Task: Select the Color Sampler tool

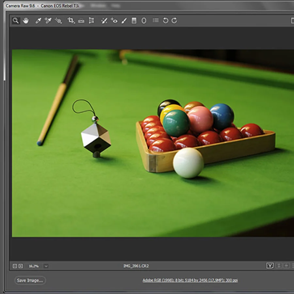Action: click(x=48, y=21)
